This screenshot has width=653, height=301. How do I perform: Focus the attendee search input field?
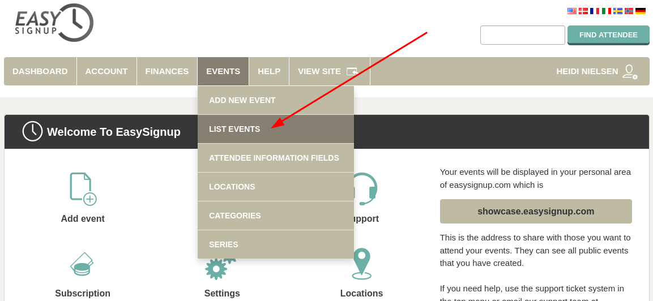(523, 35)
